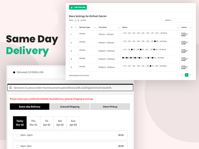199x149 pixels.
Task: Delete the 10:00 am - 12:00 pm time slot
Action: 183,34
